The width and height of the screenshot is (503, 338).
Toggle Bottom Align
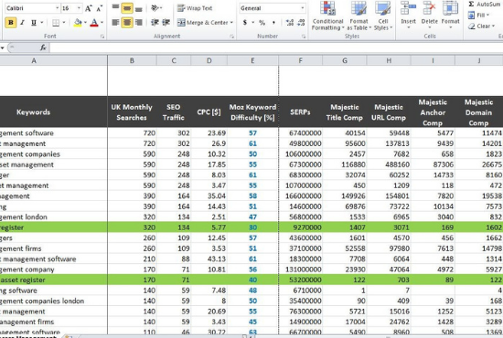139,8
